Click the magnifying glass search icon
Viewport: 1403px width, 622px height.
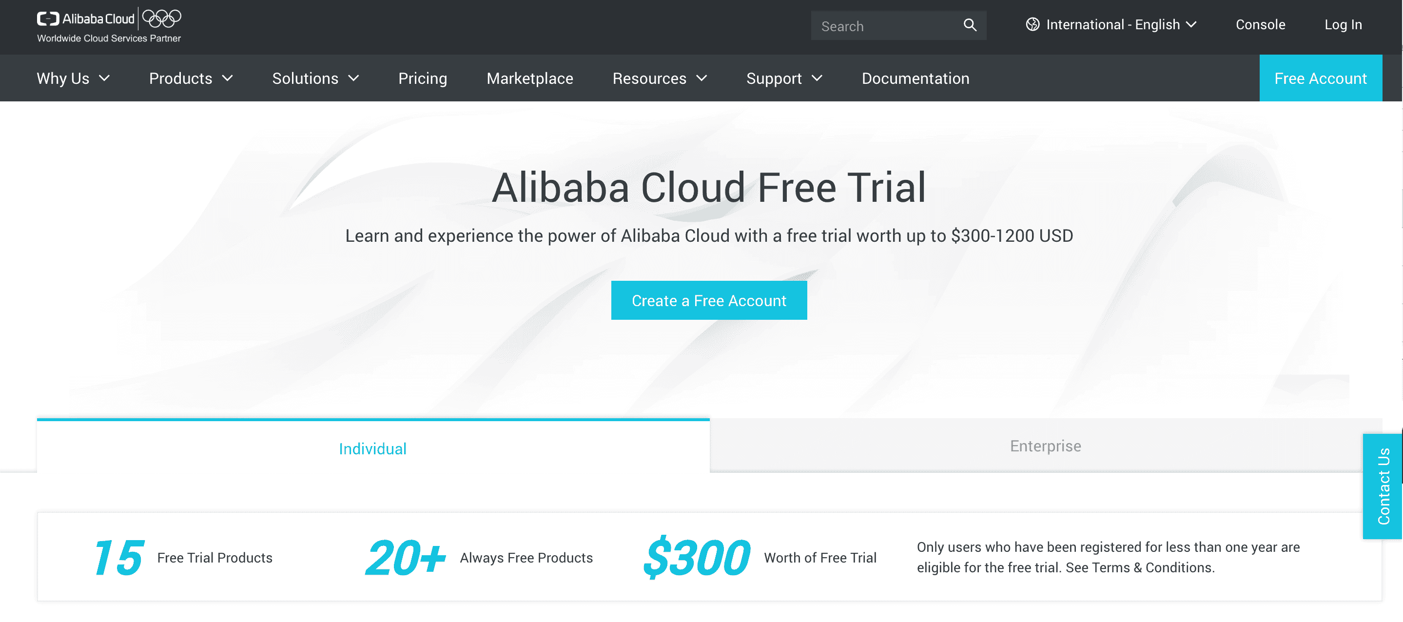coord(970,25)
